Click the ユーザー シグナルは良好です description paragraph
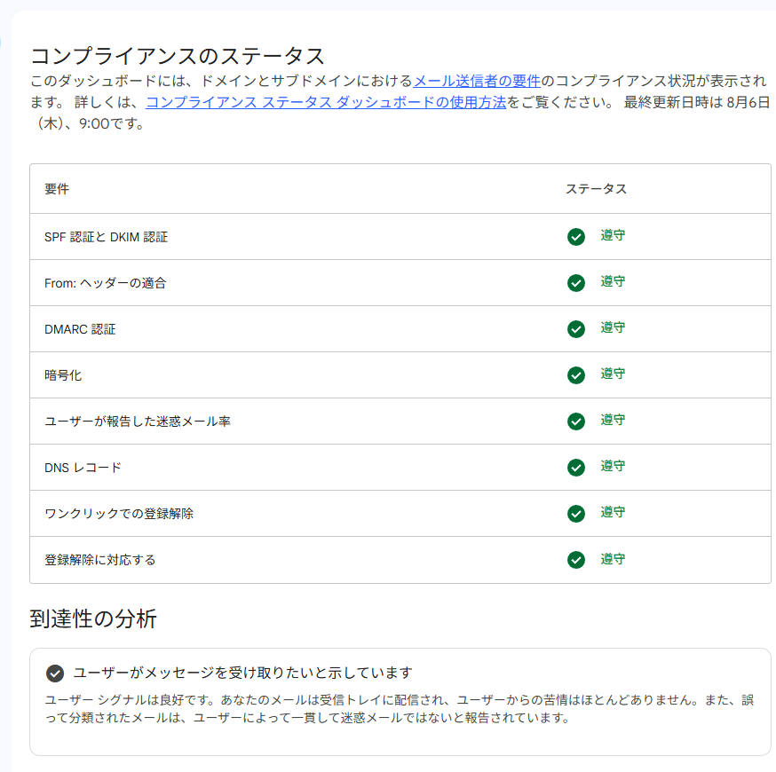 click(399, 709)
